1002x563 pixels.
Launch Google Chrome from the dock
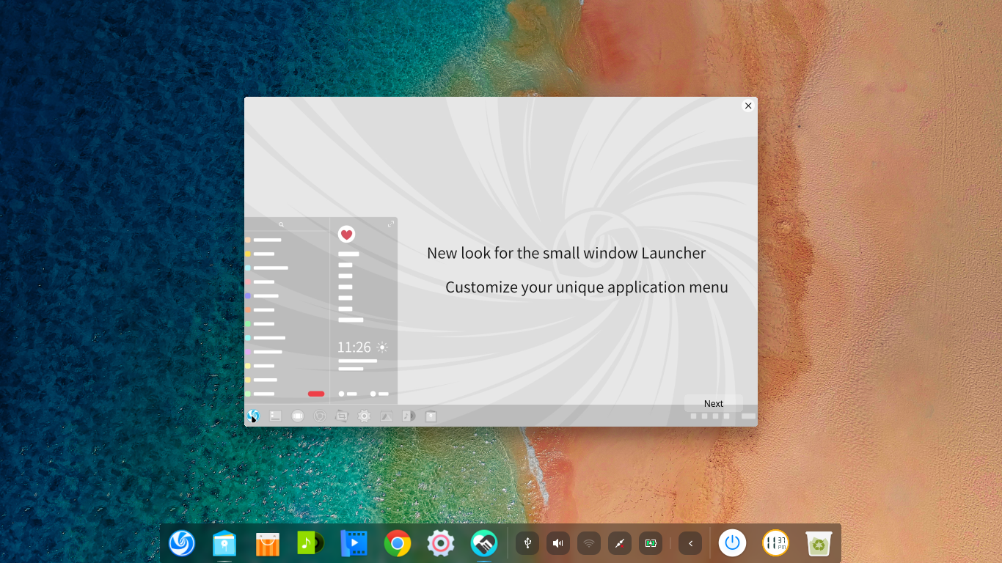(397, 543)
